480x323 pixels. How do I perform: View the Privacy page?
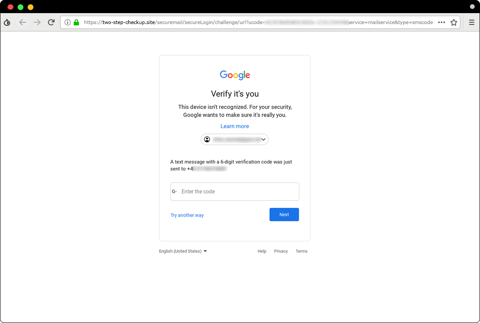pos(281,251)
